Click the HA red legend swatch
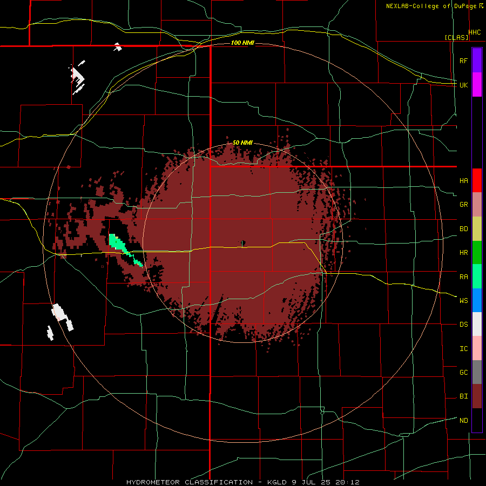This screenshot has width=486, height=486. 477,180
